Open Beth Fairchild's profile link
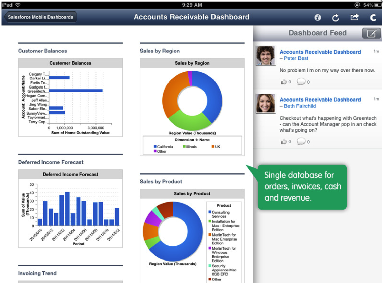 (300, 106)
